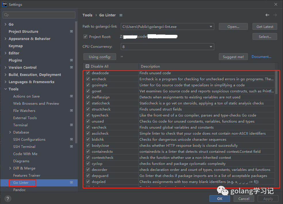Click the Open... button
Image resolution: width=283 pixels, height=204 pixels.
click(x=233, y=26)
